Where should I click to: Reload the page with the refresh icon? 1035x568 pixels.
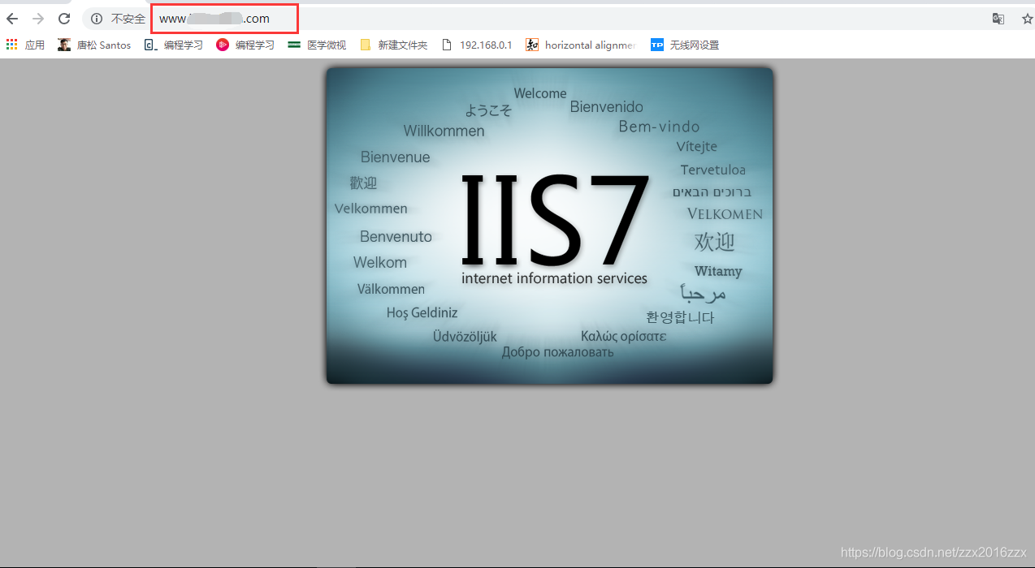(64, 19)
